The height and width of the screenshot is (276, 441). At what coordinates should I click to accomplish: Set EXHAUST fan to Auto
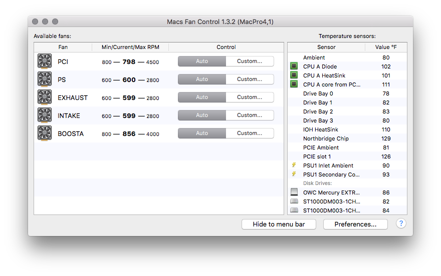coord(202,97)
